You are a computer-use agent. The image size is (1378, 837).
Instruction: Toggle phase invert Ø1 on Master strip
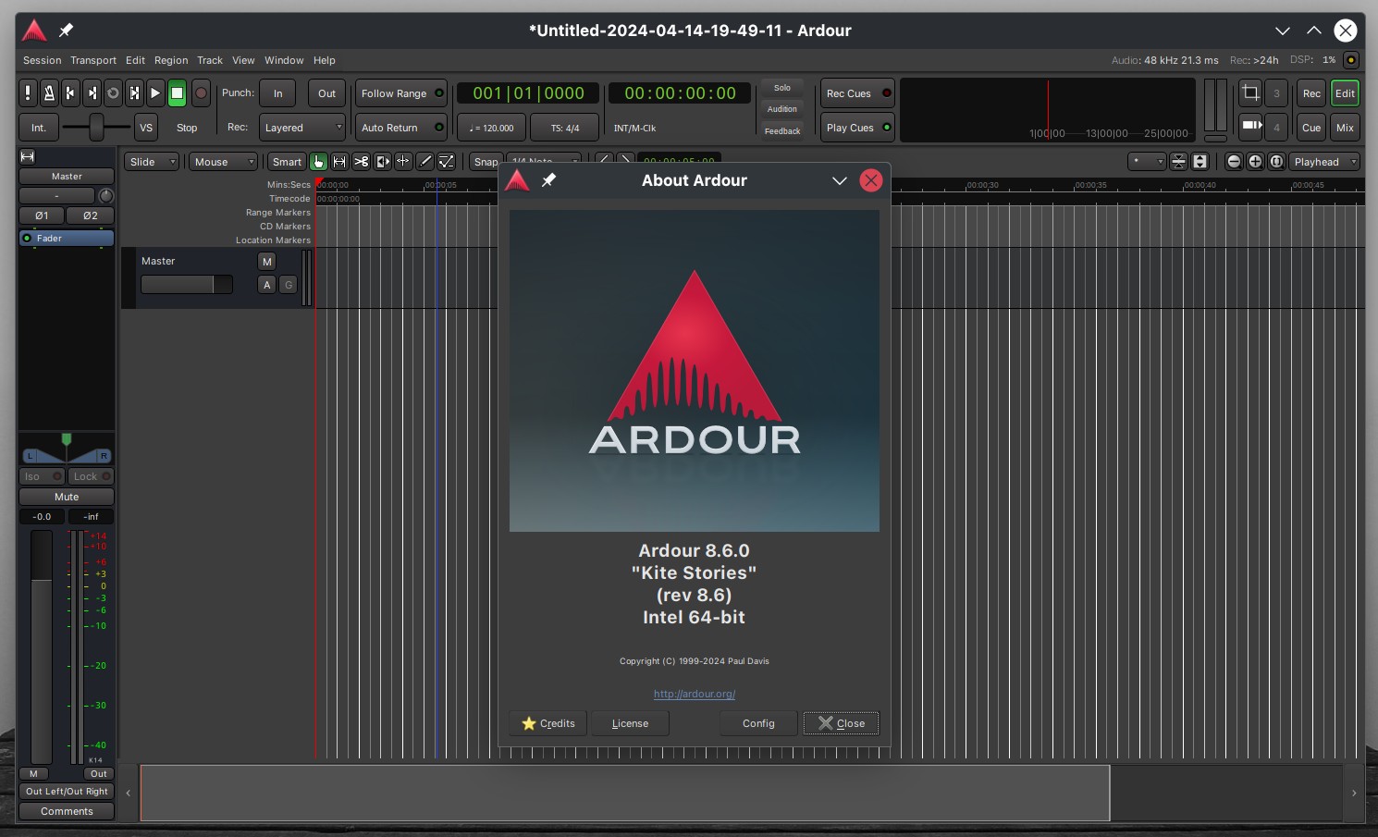pos(42,215)
